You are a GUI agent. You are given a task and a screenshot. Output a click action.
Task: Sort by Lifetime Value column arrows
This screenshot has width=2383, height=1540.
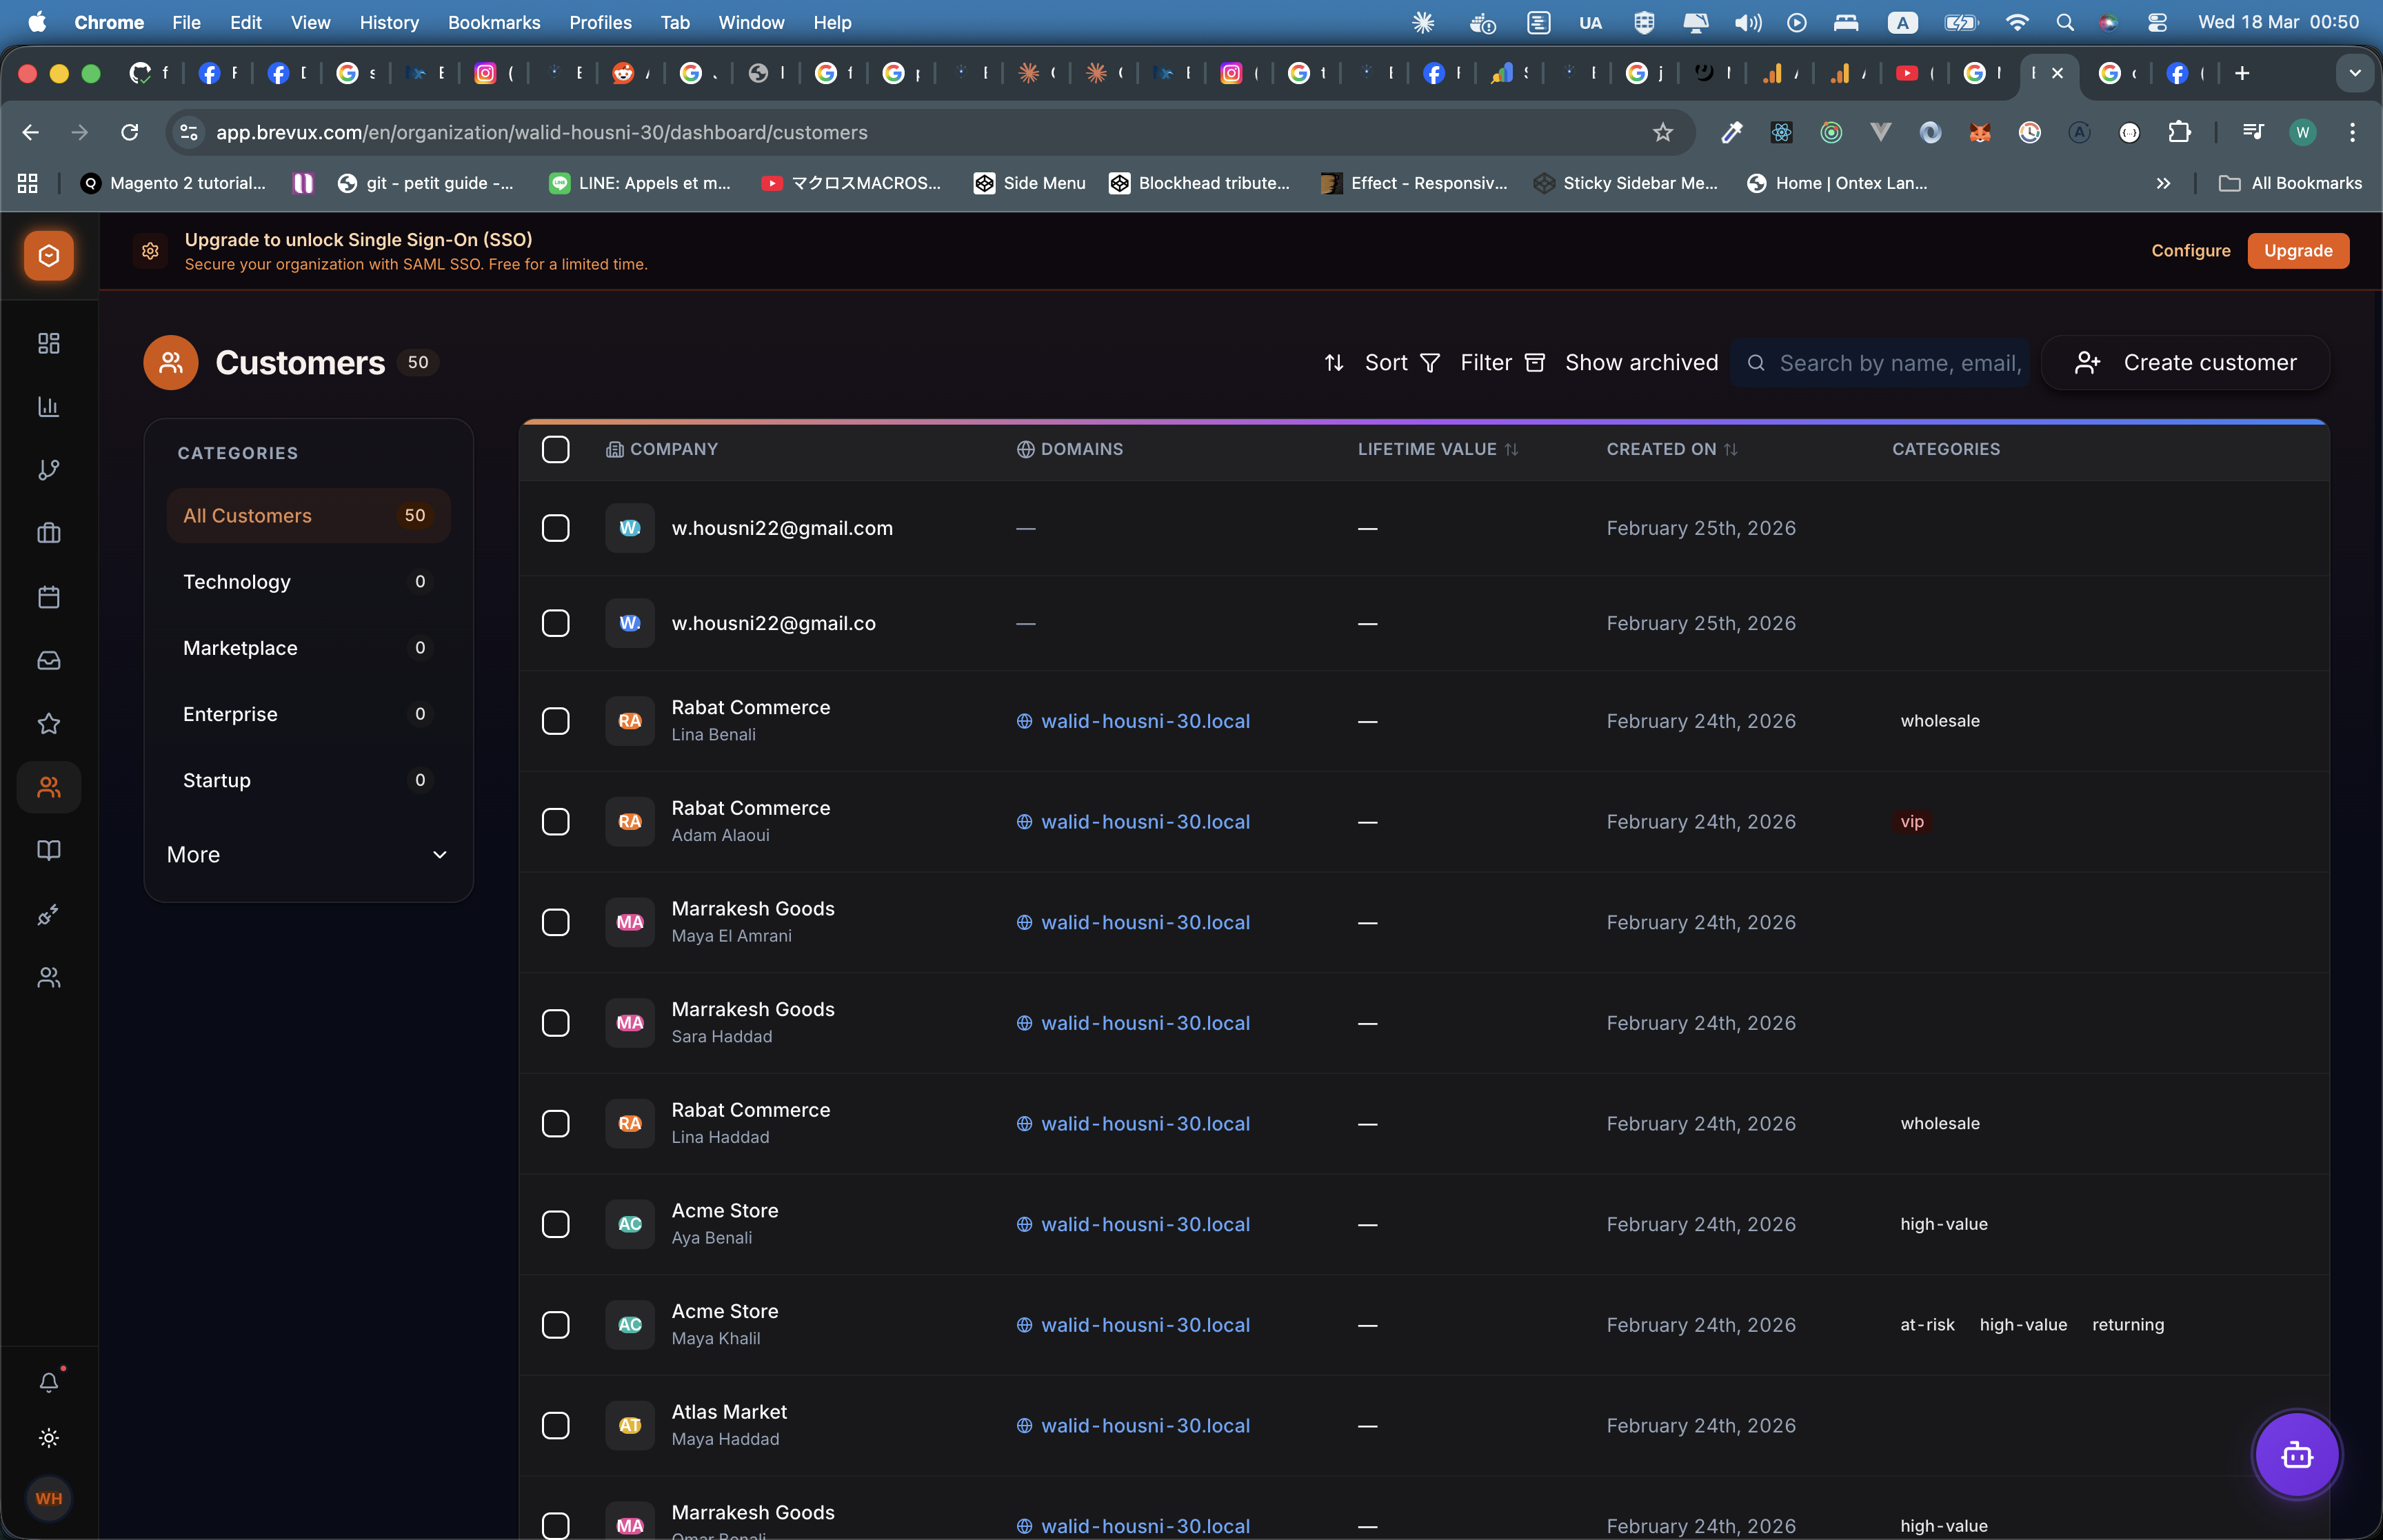point(1511,450)
